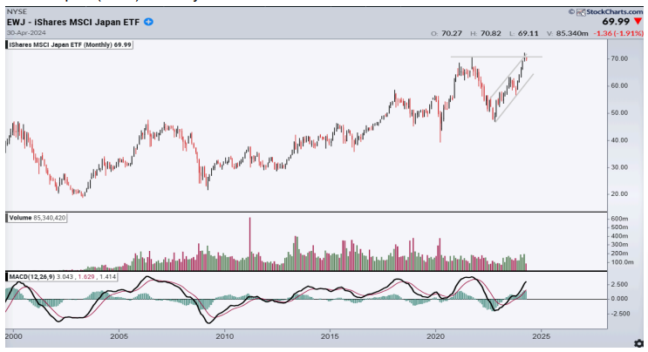Click the 600m volume axis label
The image size is (648, 352).
[x=619, y=219]
